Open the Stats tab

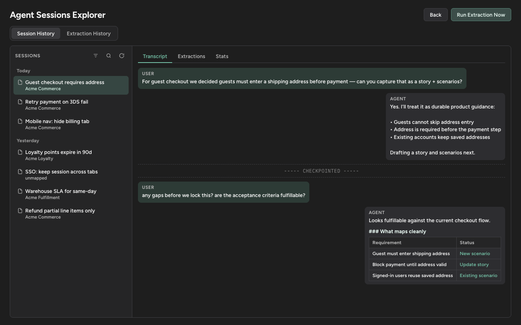click(x=222, y=56)
